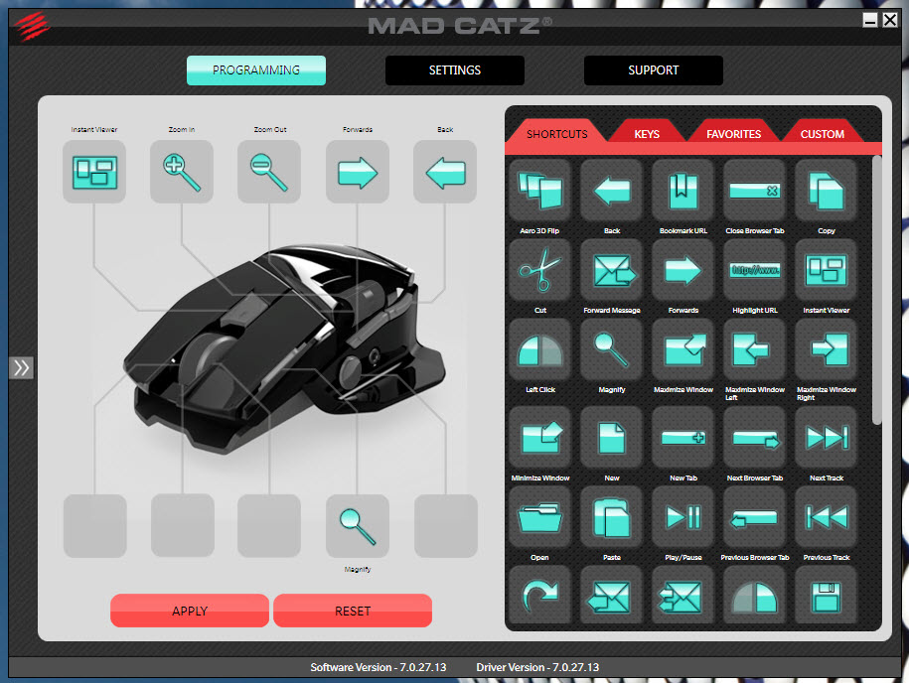This screenshot has width=909, height=683.
Task: Click the RESET button
Action: [353, 611]
